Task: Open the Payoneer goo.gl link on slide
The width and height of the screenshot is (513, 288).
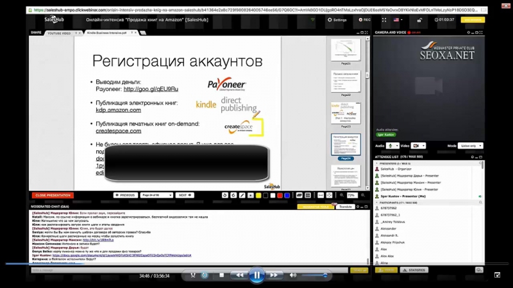Action: coord(151,89)
